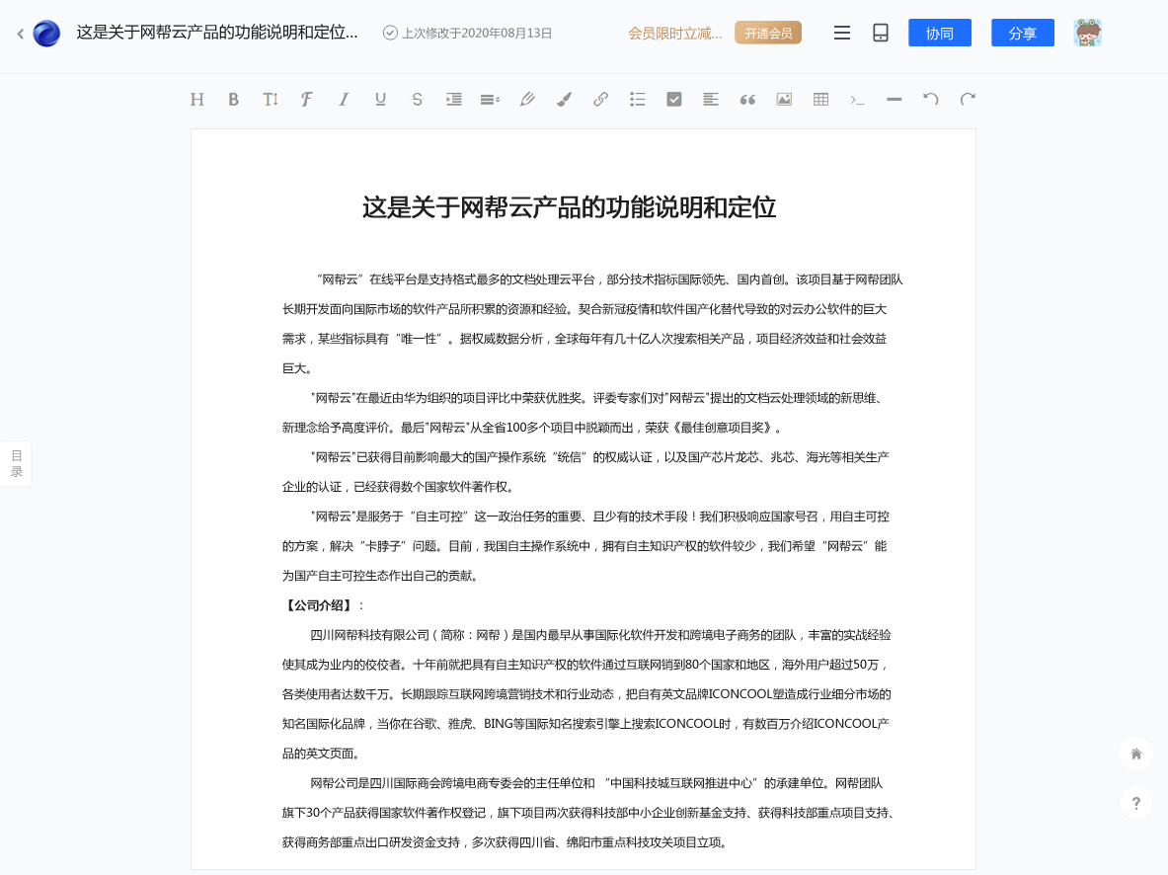
Task: Toggle underline formatting
Action: click(x=380, y=99)
